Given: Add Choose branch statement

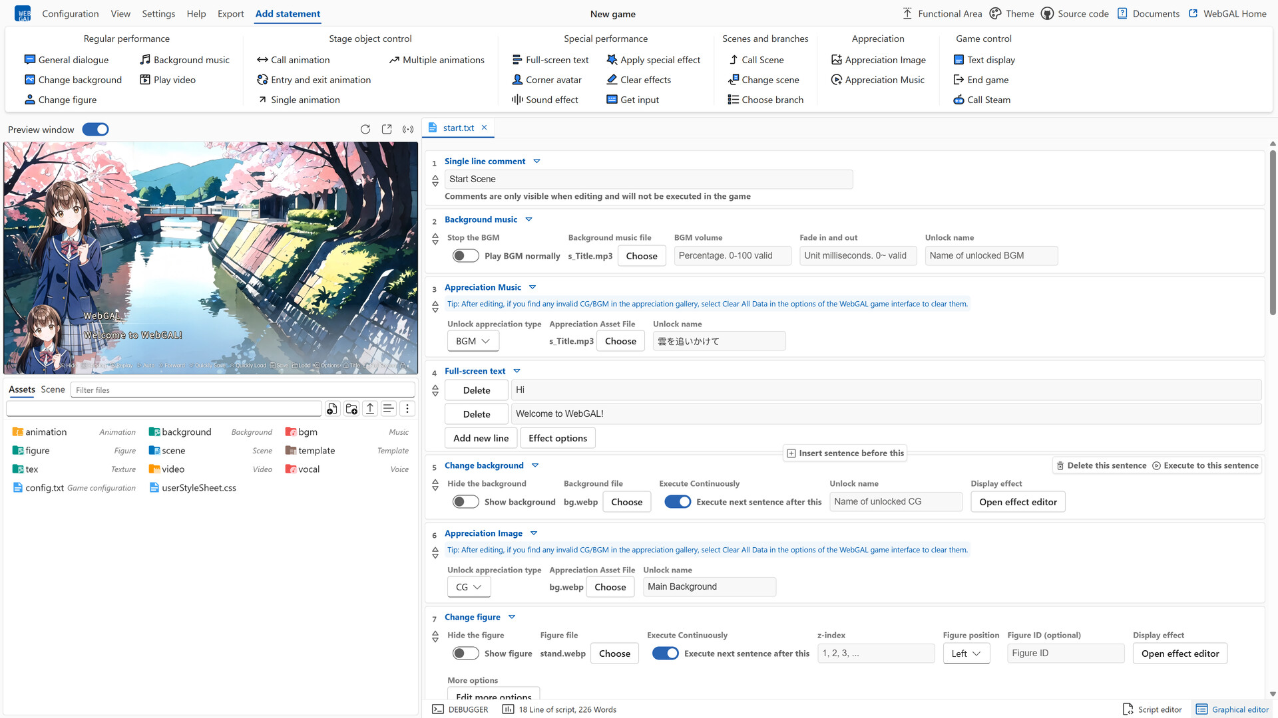Looking at the screenshot, I should 765,100.
